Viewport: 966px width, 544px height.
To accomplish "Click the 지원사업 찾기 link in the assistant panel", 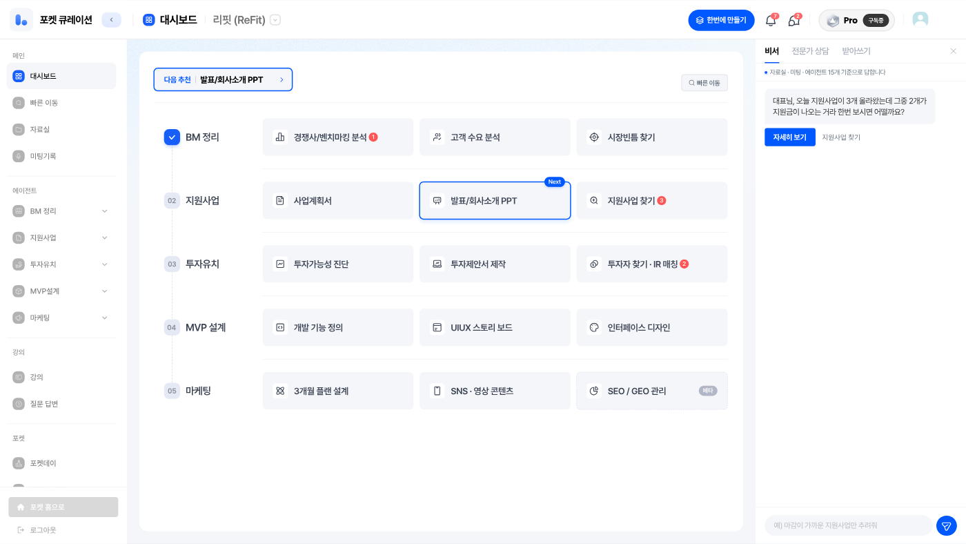I will 841,137.
